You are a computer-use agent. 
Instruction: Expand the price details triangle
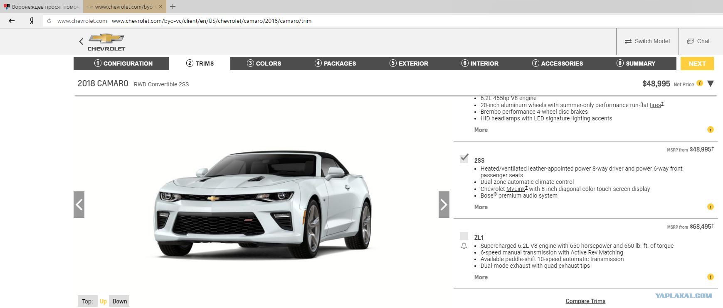(711, 84)
